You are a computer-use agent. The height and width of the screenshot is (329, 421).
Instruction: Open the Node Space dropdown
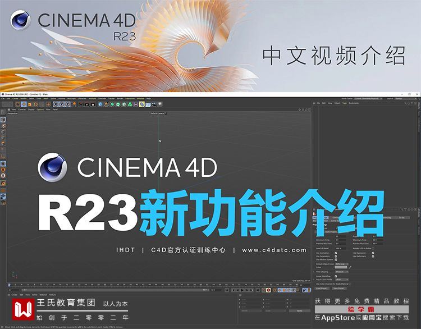[368, 99]
